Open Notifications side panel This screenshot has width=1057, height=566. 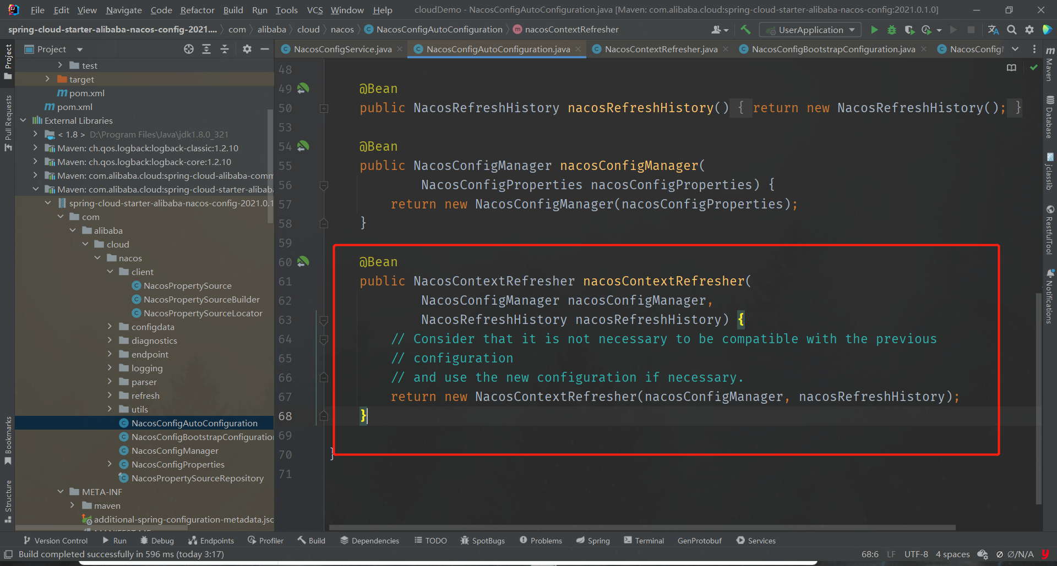pyautogui.click(x=1050, y=296)
